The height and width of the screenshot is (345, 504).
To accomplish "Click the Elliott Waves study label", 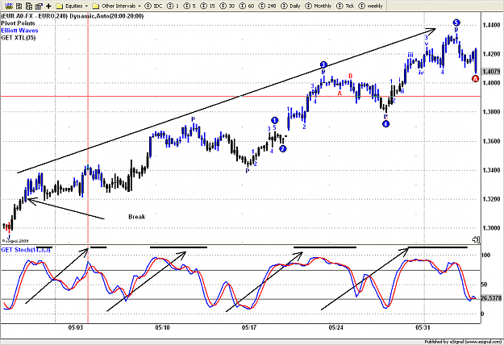I will click(x=19, y=31).
